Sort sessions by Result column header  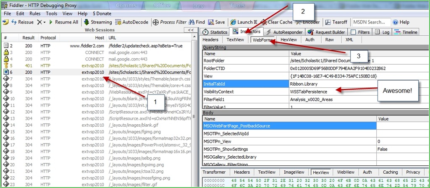[x=29, y=37]
